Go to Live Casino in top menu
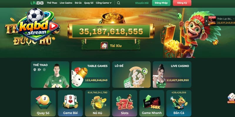 point(66,3)
